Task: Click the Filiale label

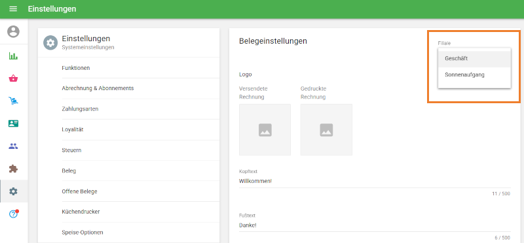Action: click(x=445, y=43)
